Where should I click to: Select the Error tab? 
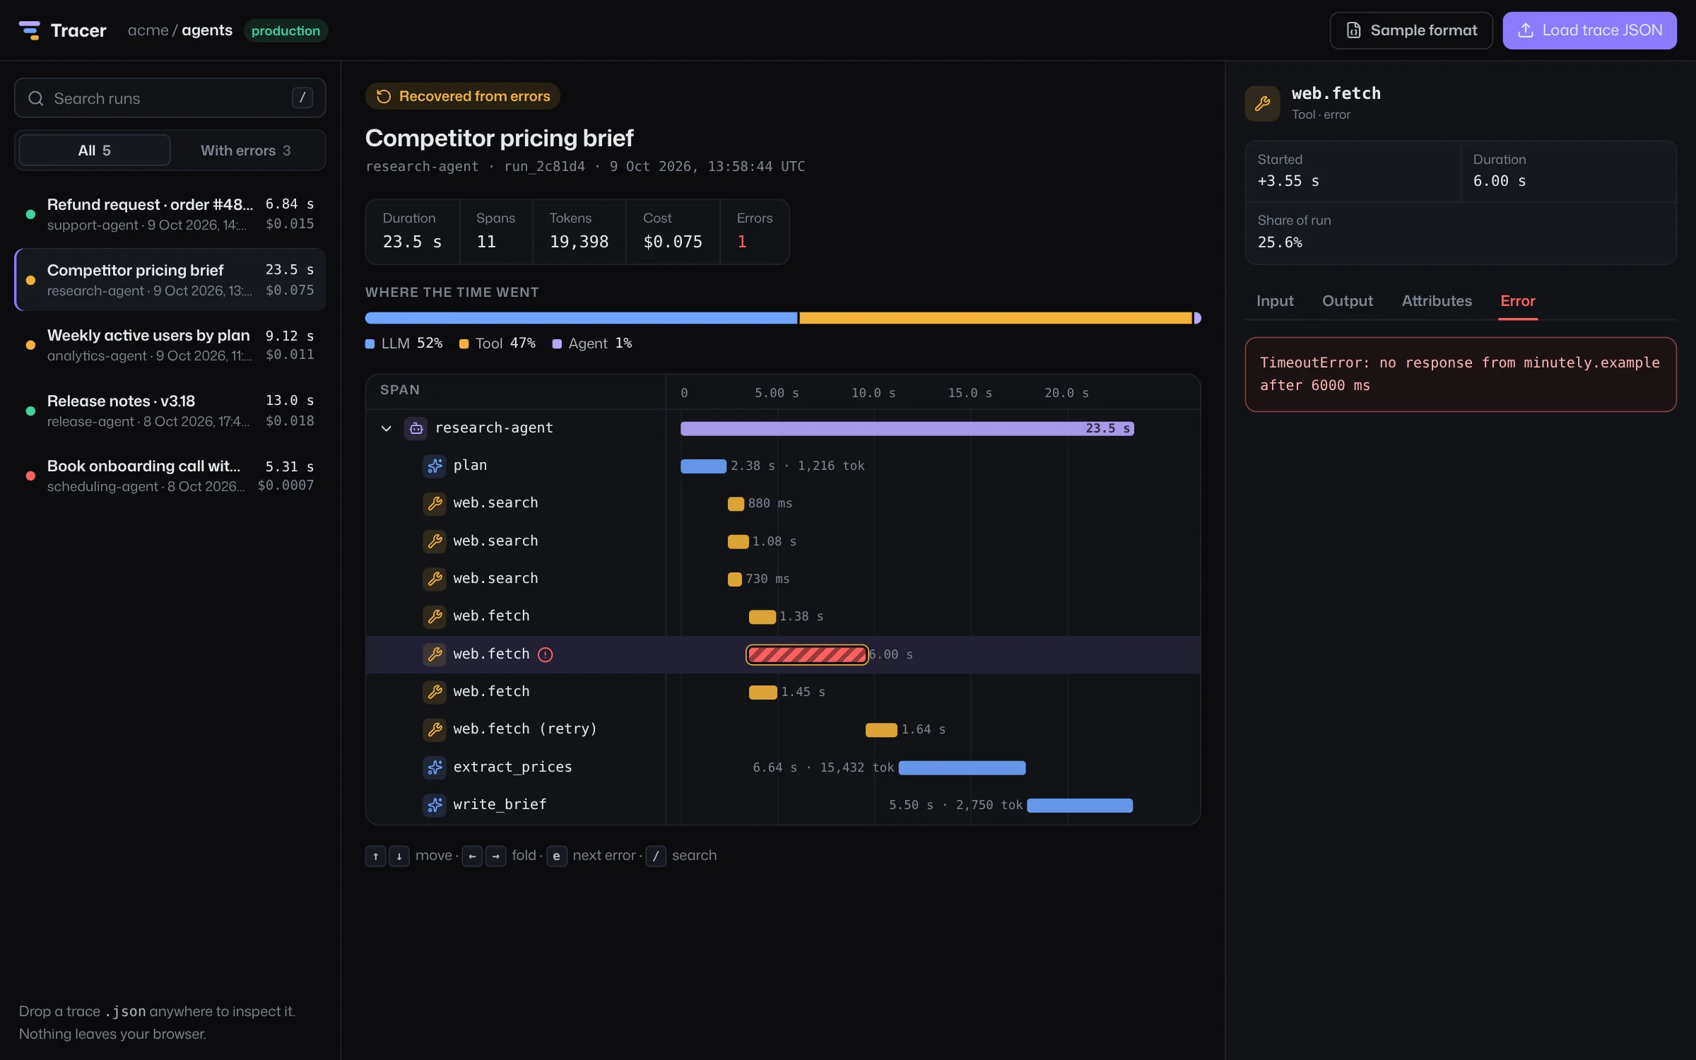coord(1518,301)
